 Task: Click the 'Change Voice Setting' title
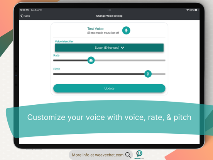(109, 16)
